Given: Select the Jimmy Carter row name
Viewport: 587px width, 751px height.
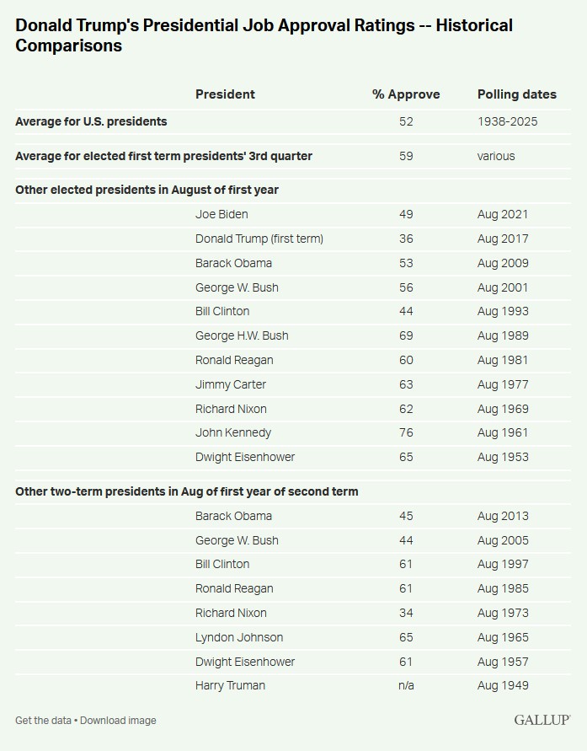Looking at the screenshot, I should [x=231, y=384].
